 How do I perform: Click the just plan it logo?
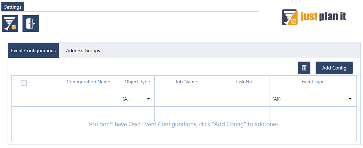tap(314, 17)
